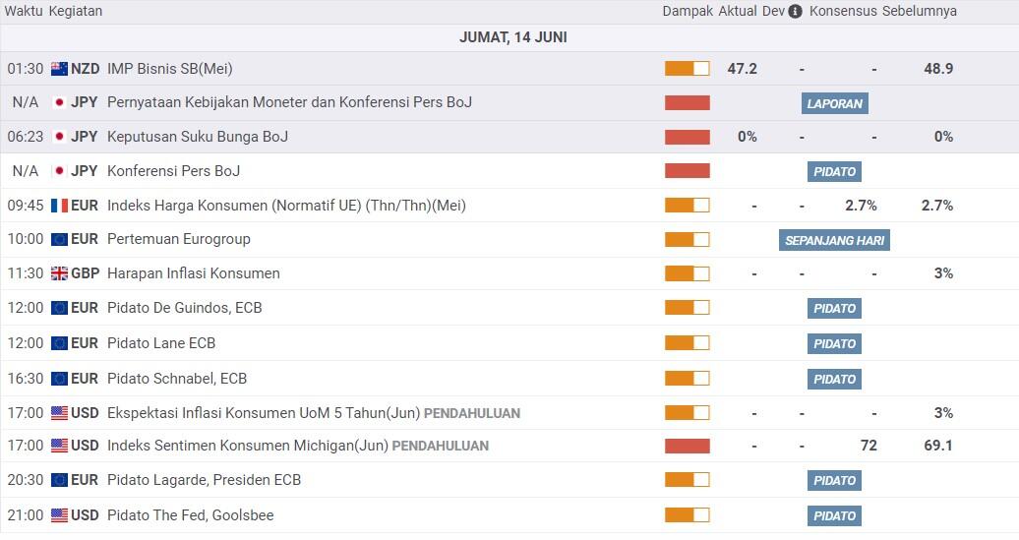This screenshot has width=1019, height=540.
Task: Click the SEPANJANG HARI badge
Action: tap(834, 240)
